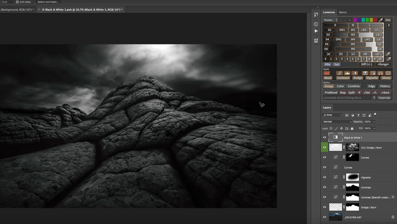Click the _DSC5766.NEF layer thumbnail
Image resolution: width=397 pixels, height=224 pixels.
pos(335,217)
